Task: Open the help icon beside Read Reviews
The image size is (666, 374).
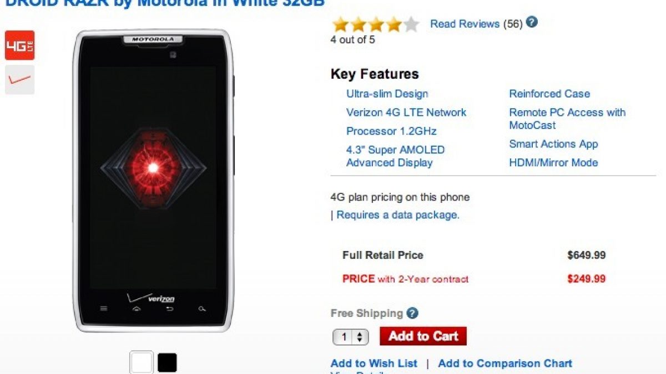Action: pos(532,23)
